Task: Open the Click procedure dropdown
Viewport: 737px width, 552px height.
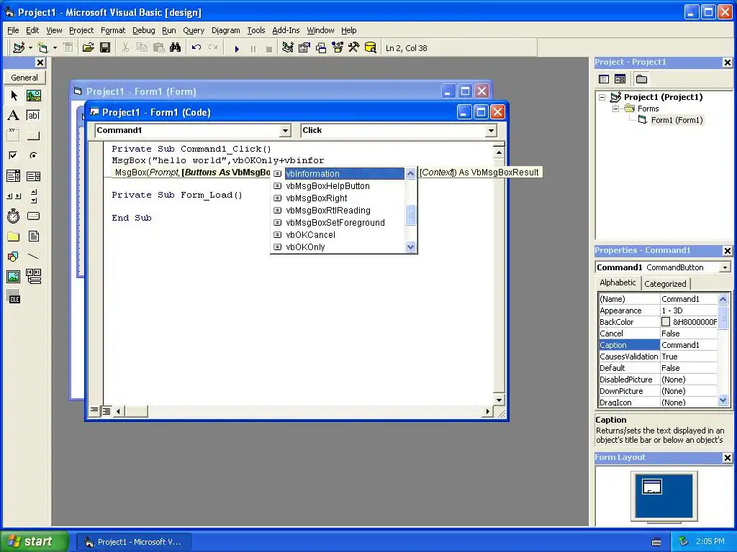Action: coord(491,131)
